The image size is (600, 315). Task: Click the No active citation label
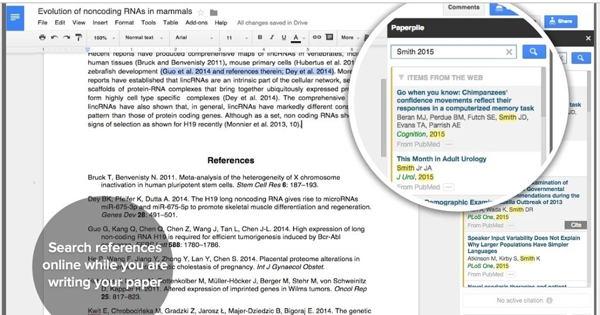(x=519, y=300)
